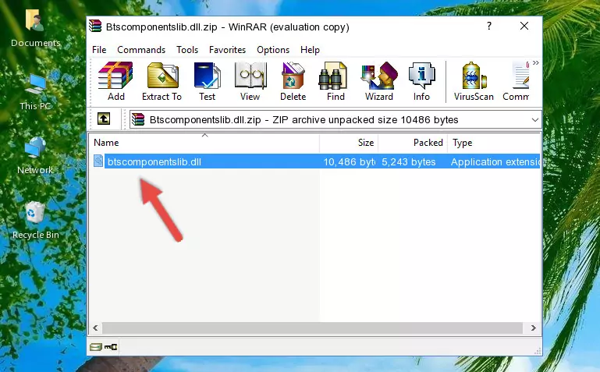Select the btscomponentslib.dll file name
Image resolution: width=600 pixels, height=372 pixels.
pyautogui.click(x=154, y=161)
